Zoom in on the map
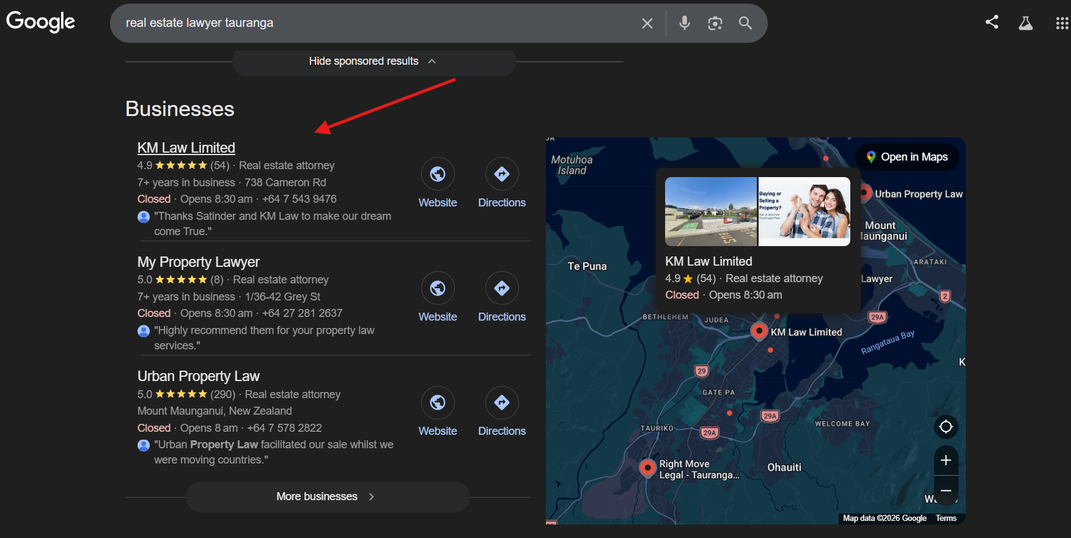This screenshot has height=538, width=1071. pyautogui.click(x=946, y=460)
